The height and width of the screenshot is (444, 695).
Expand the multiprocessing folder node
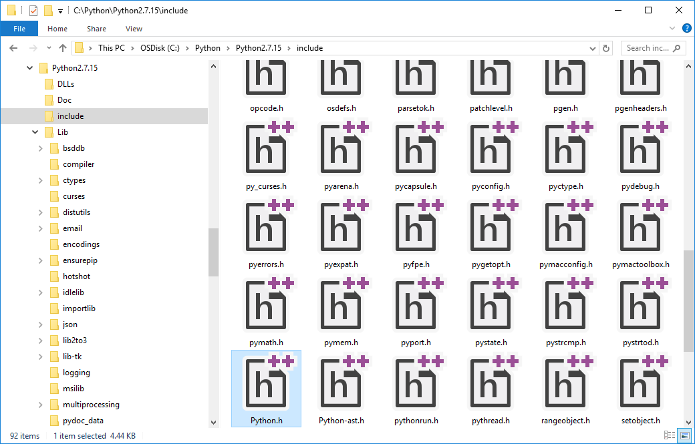[41, 405]
